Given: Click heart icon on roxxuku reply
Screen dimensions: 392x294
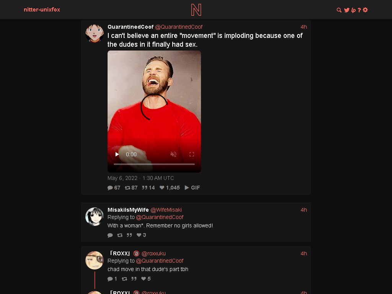Looking at the screenshot, I should tap(144, 279).
